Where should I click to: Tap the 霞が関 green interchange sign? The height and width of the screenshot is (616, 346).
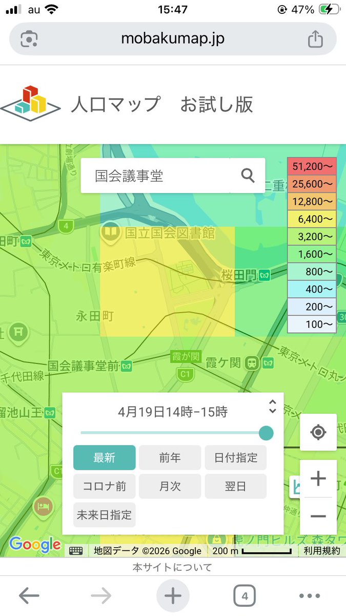pyautogui.click(x=185, y=356)
